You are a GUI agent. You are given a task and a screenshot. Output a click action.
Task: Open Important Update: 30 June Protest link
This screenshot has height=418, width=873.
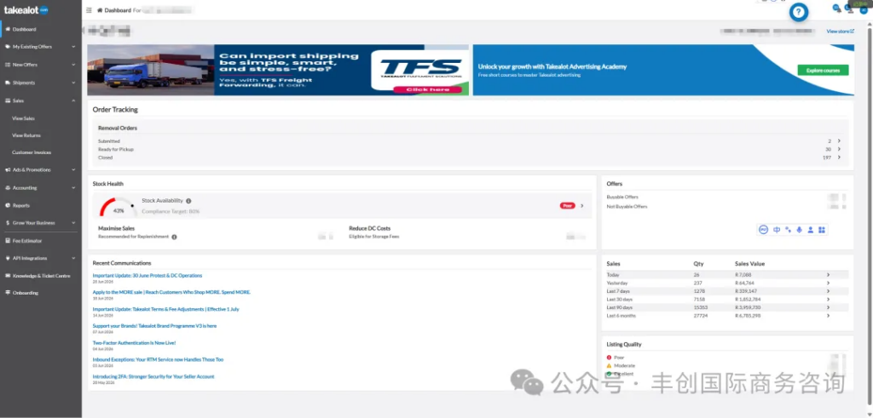pyautogui.click(x=147, y=275)
